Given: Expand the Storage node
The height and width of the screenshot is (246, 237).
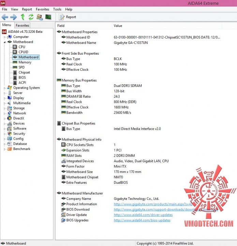Looking at the screenshot, I should point(4,108).
